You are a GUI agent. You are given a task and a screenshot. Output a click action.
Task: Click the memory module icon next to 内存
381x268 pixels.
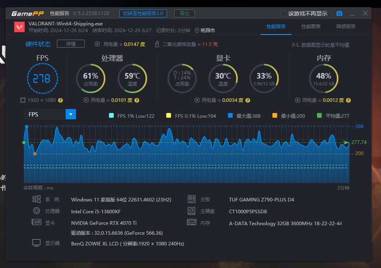click(x=192, y=222)
